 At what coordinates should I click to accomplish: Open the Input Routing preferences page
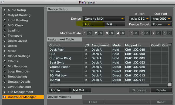[23, 20]
